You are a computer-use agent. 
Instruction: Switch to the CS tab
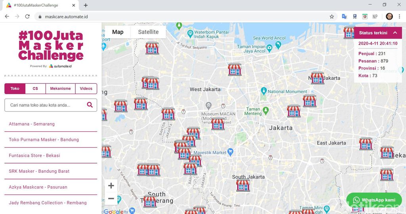tap(35, 89)
